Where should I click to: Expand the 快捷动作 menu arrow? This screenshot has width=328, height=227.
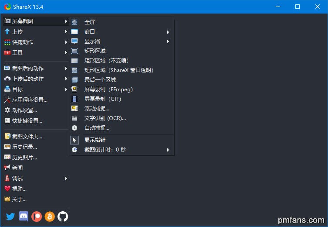[66, 42]
